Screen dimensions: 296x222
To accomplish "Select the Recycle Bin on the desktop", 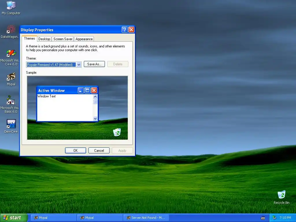I will pos(282,197).
